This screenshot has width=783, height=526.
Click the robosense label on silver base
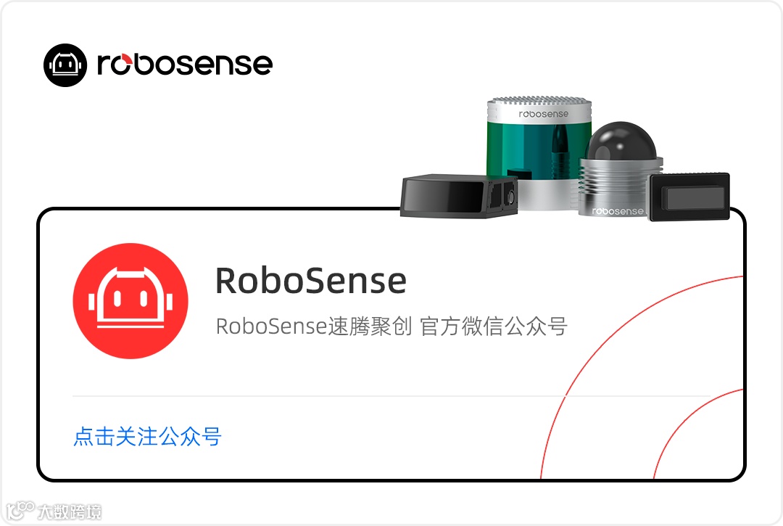pyautogui.click(x=618, y=211)
